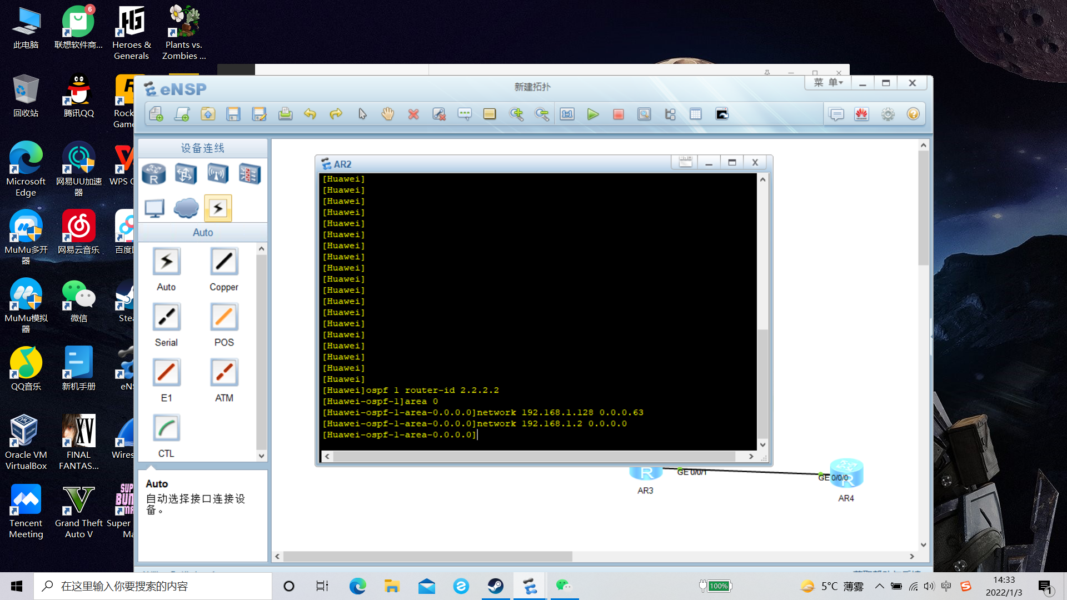Select the pointer arrow tool
Viewport: 1067px width, 600px height.
362,114
